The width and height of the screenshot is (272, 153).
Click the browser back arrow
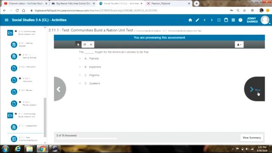[x=5, y=10]
